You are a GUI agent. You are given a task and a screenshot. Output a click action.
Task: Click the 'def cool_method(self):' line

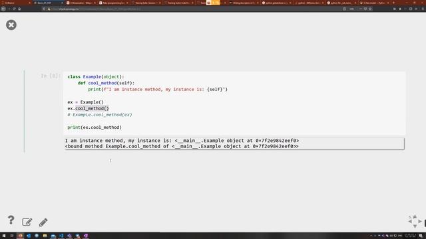click(x=106, y=83)
